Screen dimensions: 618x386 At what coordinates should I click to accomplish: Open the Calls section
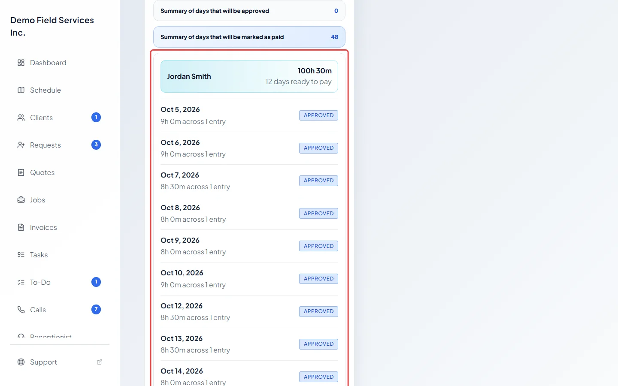pos(60,310)
